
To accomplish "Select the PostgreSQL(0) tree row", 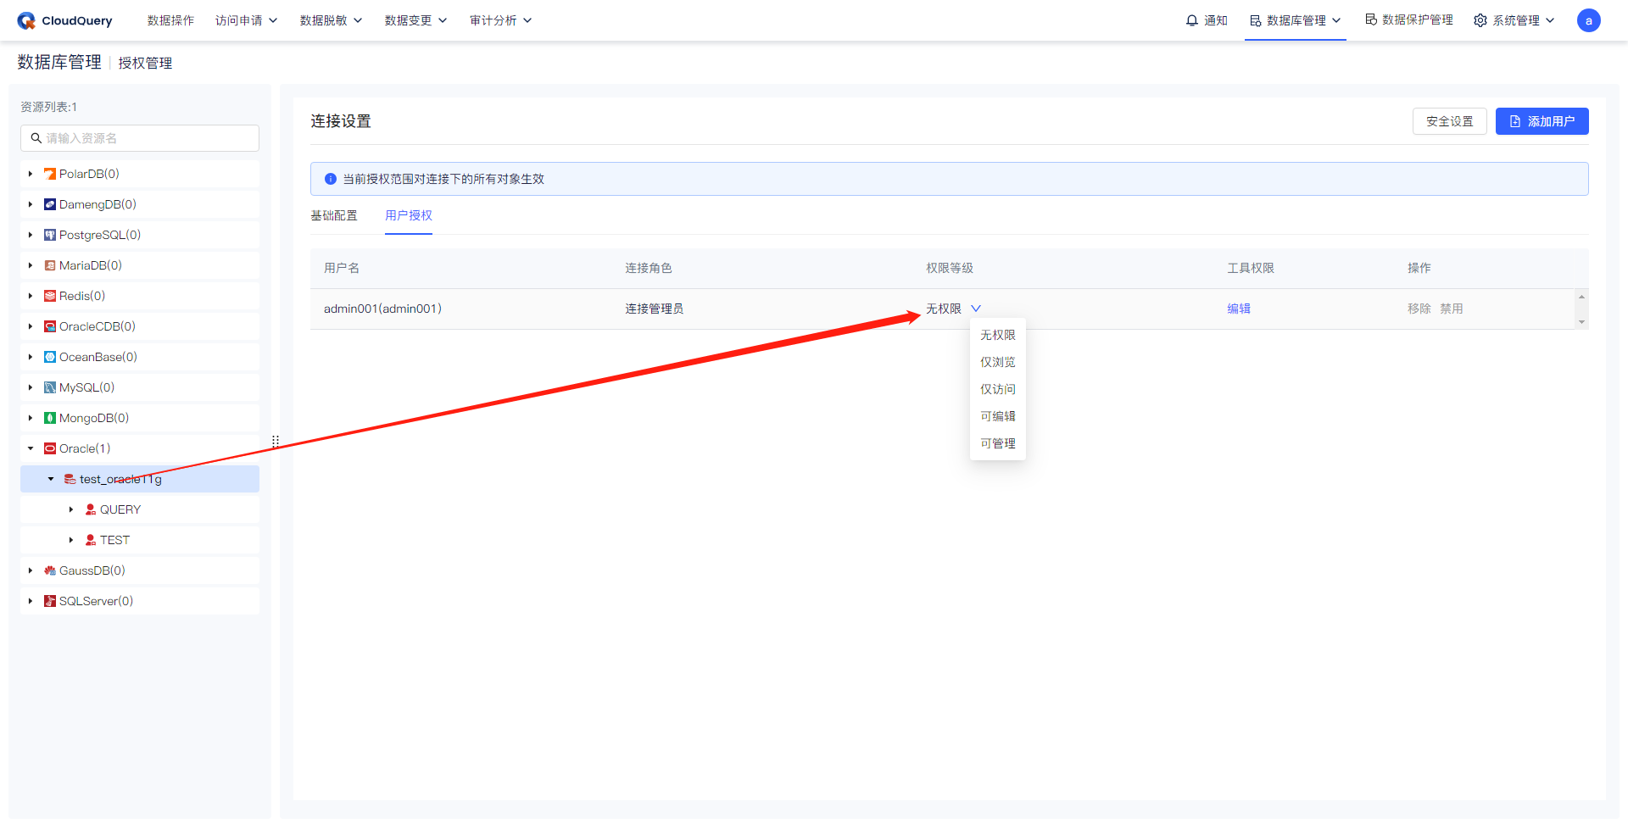I will 140,235.
